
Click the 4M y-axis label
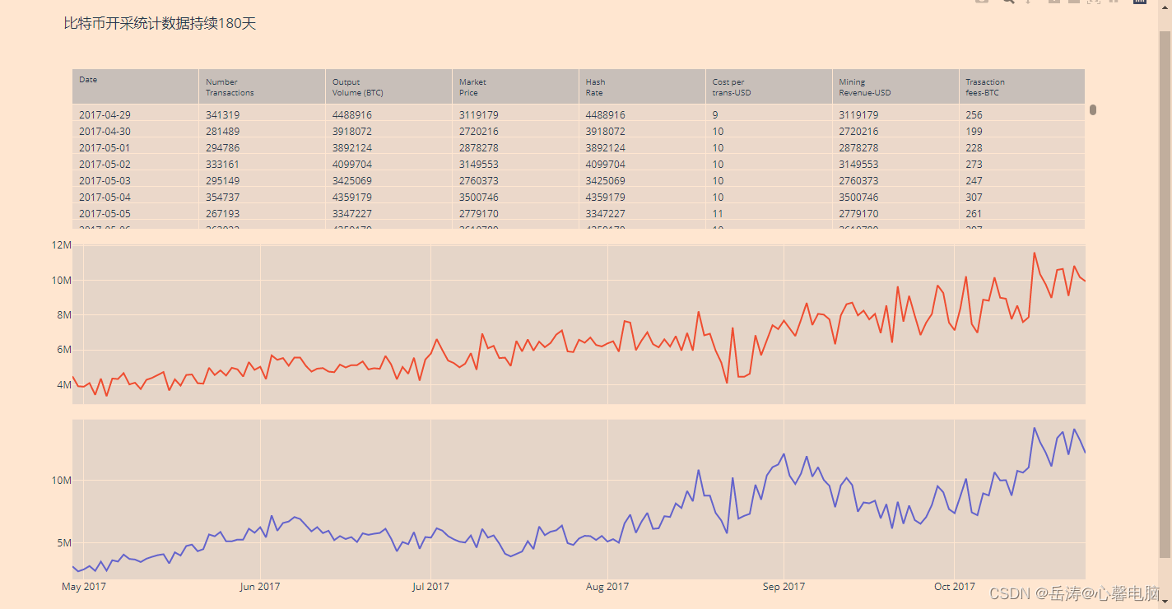click(64, 384)
